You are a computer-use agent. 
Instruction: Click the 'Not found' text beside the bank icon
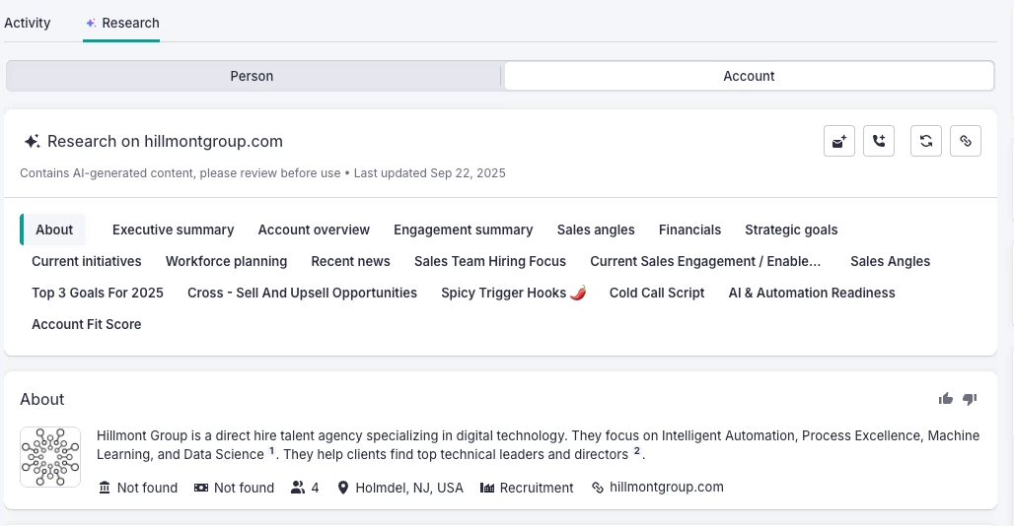coord(147,488)
